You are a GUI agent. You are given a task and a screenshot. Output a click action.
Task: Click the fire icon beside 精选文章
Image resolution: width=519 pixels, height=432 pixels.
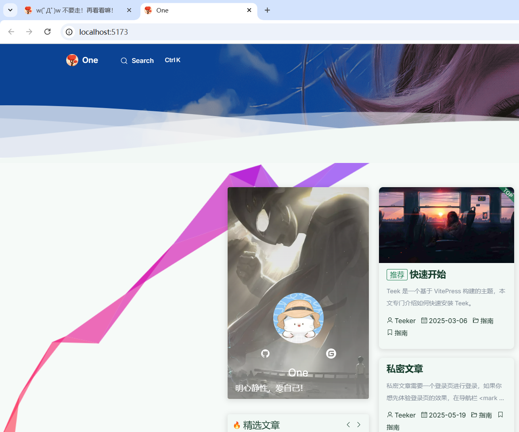237,425
